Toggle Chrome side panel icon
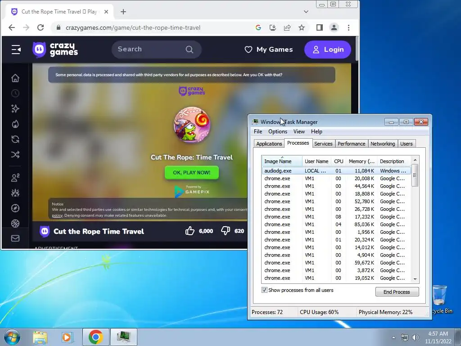This screenshot has height=346, width=461. tap(320, 27)
